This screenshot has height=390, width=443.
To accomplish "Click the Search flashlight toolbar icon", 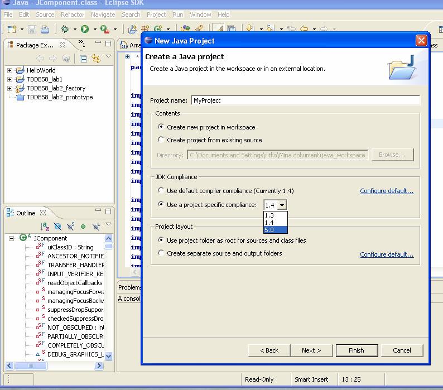I will (199, 28).
